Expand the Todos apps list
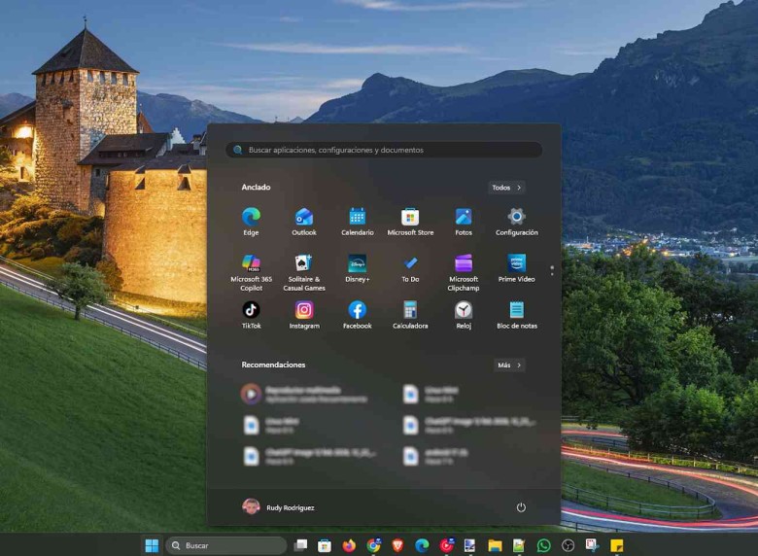 coord(506,188)
